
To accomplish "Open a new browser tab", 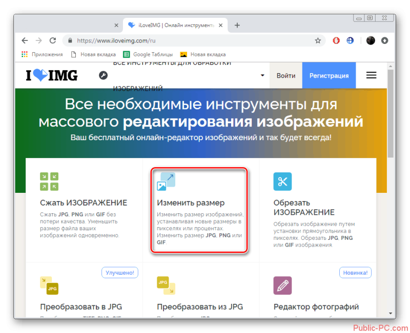I will (237, 25).
